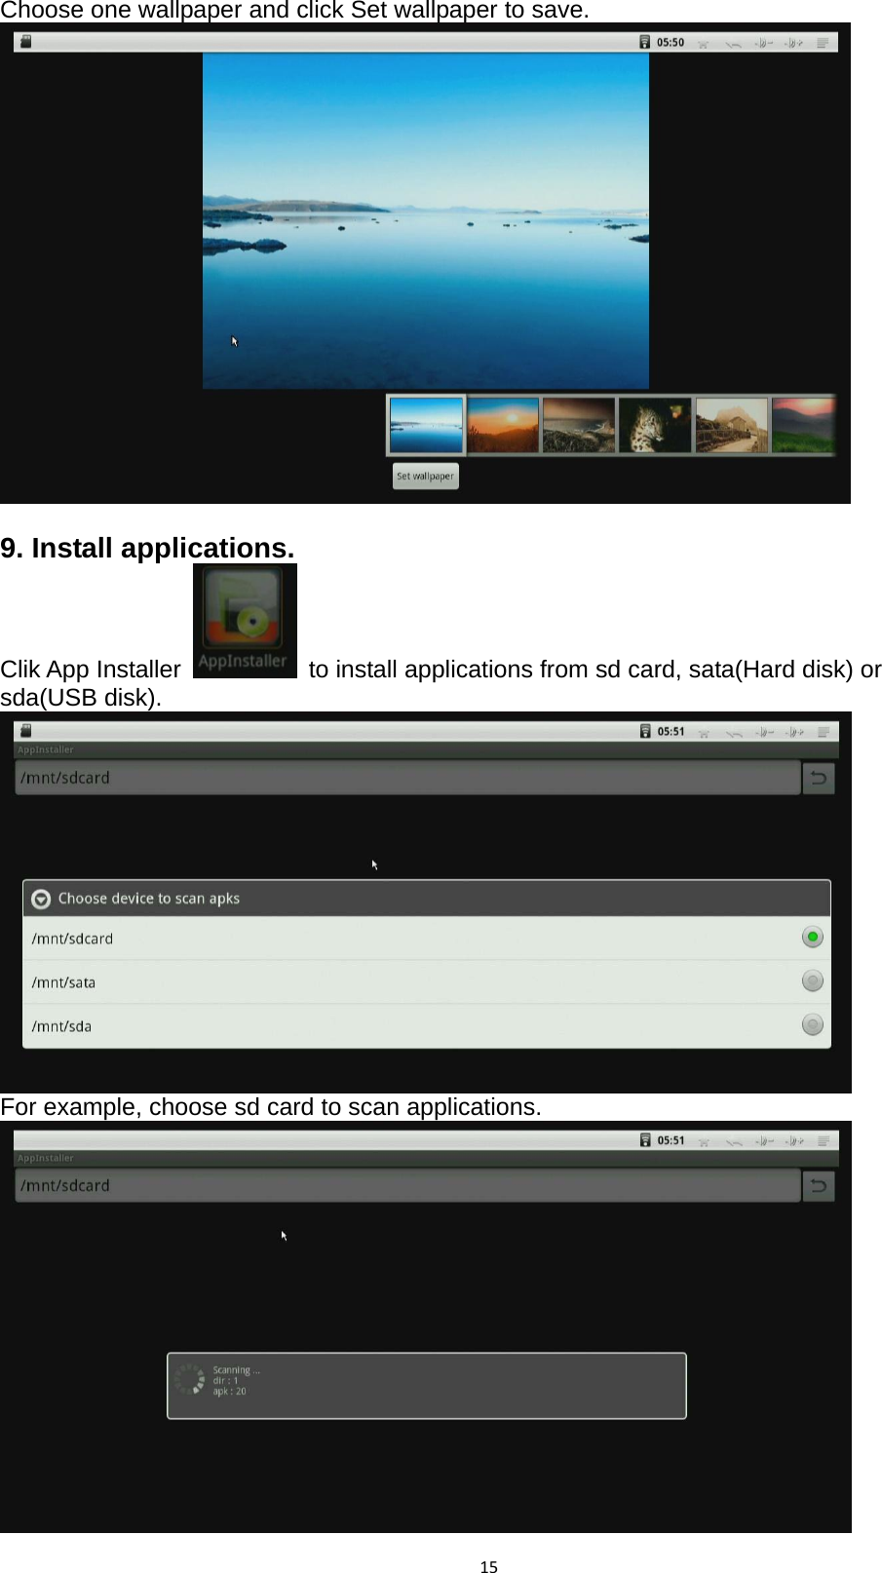Tap Back icon on device chooser status bar
Image resolution: width=882 pixels, height=1573 pixels.
pyautogui.click(x=733, y=733)
